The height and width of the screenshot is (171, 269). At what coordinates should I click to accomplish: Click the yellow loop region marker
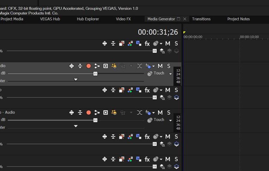click(x=184, y=32)
